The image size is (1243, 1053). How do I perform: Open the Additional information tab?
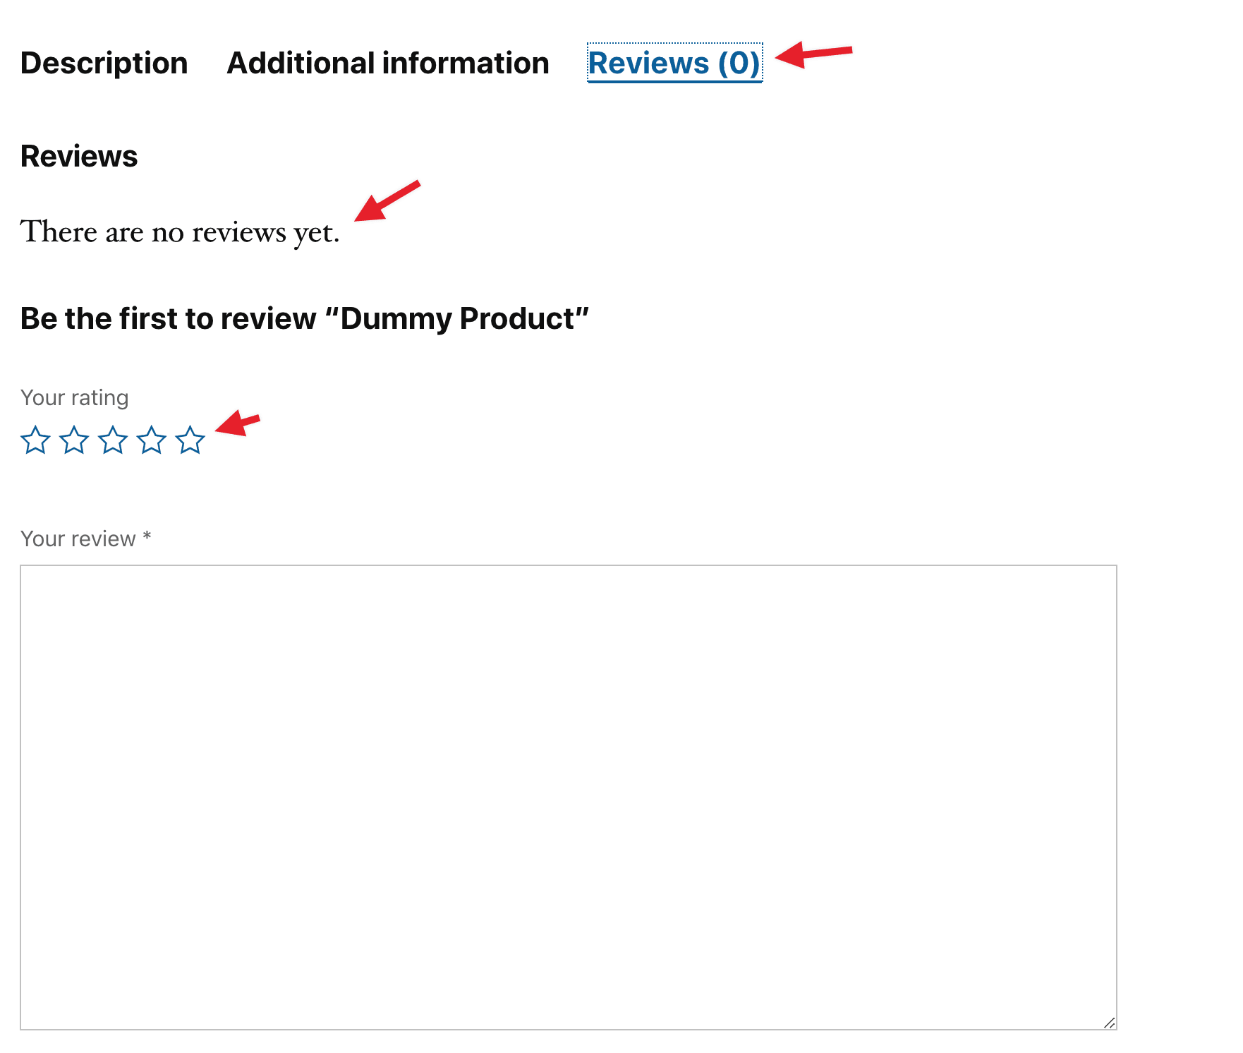387,63
